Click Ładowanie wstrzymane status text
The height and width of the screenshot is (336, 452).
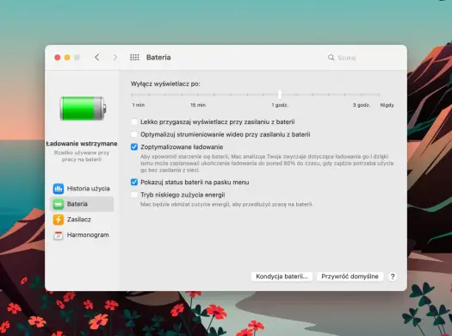82,144
